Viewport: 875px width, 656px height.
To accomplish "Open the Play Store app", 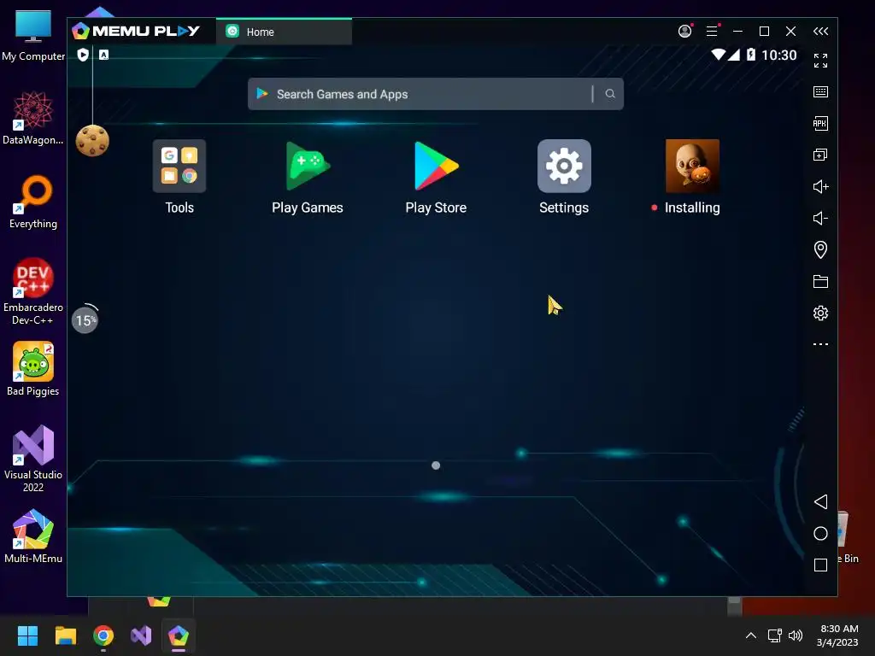I will click(436, 167).
